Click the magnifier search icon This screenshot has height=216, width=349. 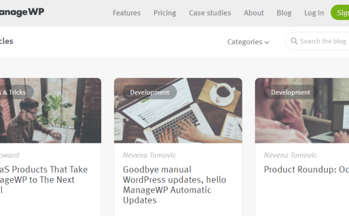294,41
